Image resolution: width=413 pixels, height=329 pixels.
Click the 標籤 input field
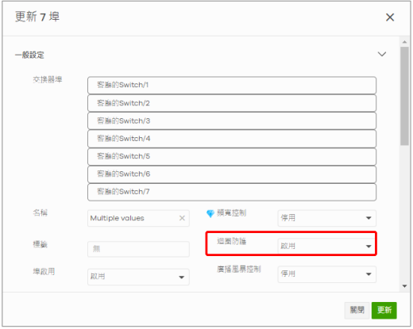click(x=138, y=249)
